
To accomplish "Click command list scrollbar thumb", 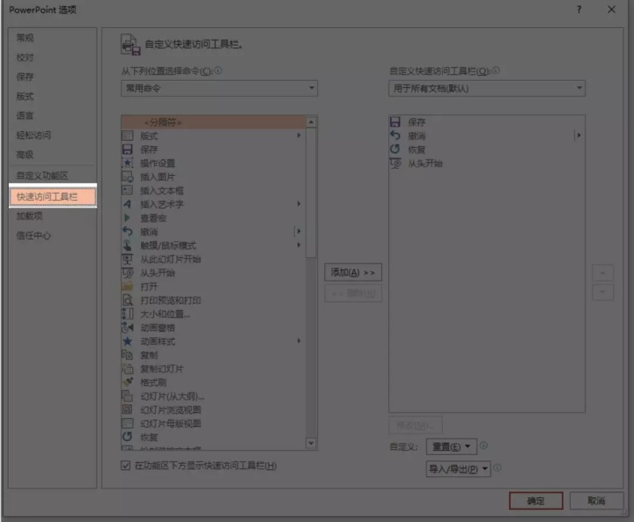I will click(x=311, y=193).
